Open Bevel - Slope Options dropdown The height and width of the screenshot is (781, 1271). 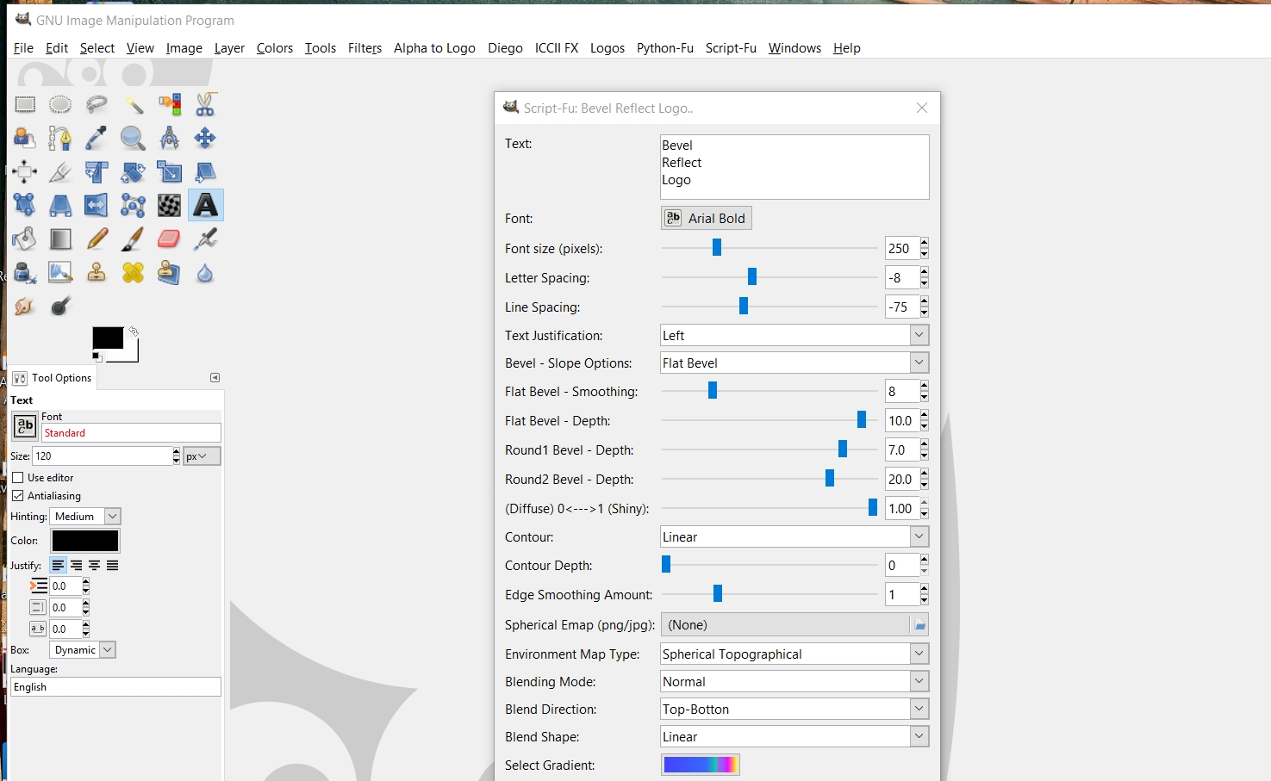794,363
